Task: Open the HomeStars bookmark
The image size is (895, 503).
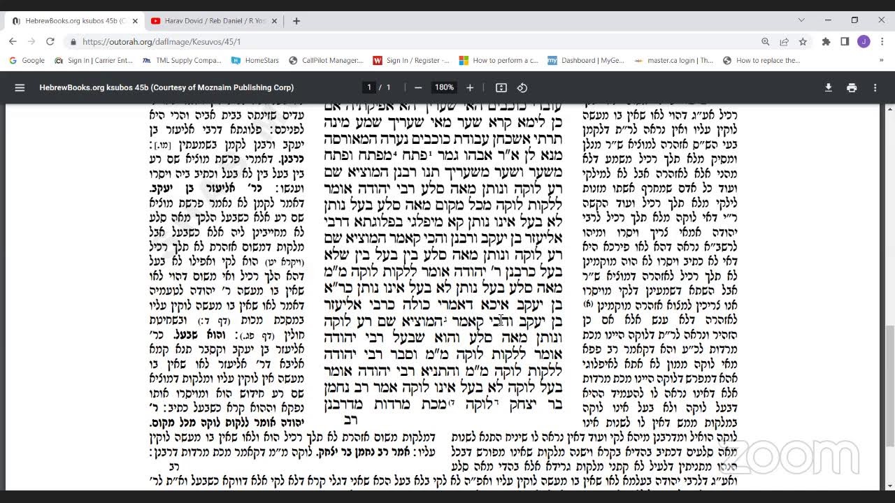Action: click(255, 61)
